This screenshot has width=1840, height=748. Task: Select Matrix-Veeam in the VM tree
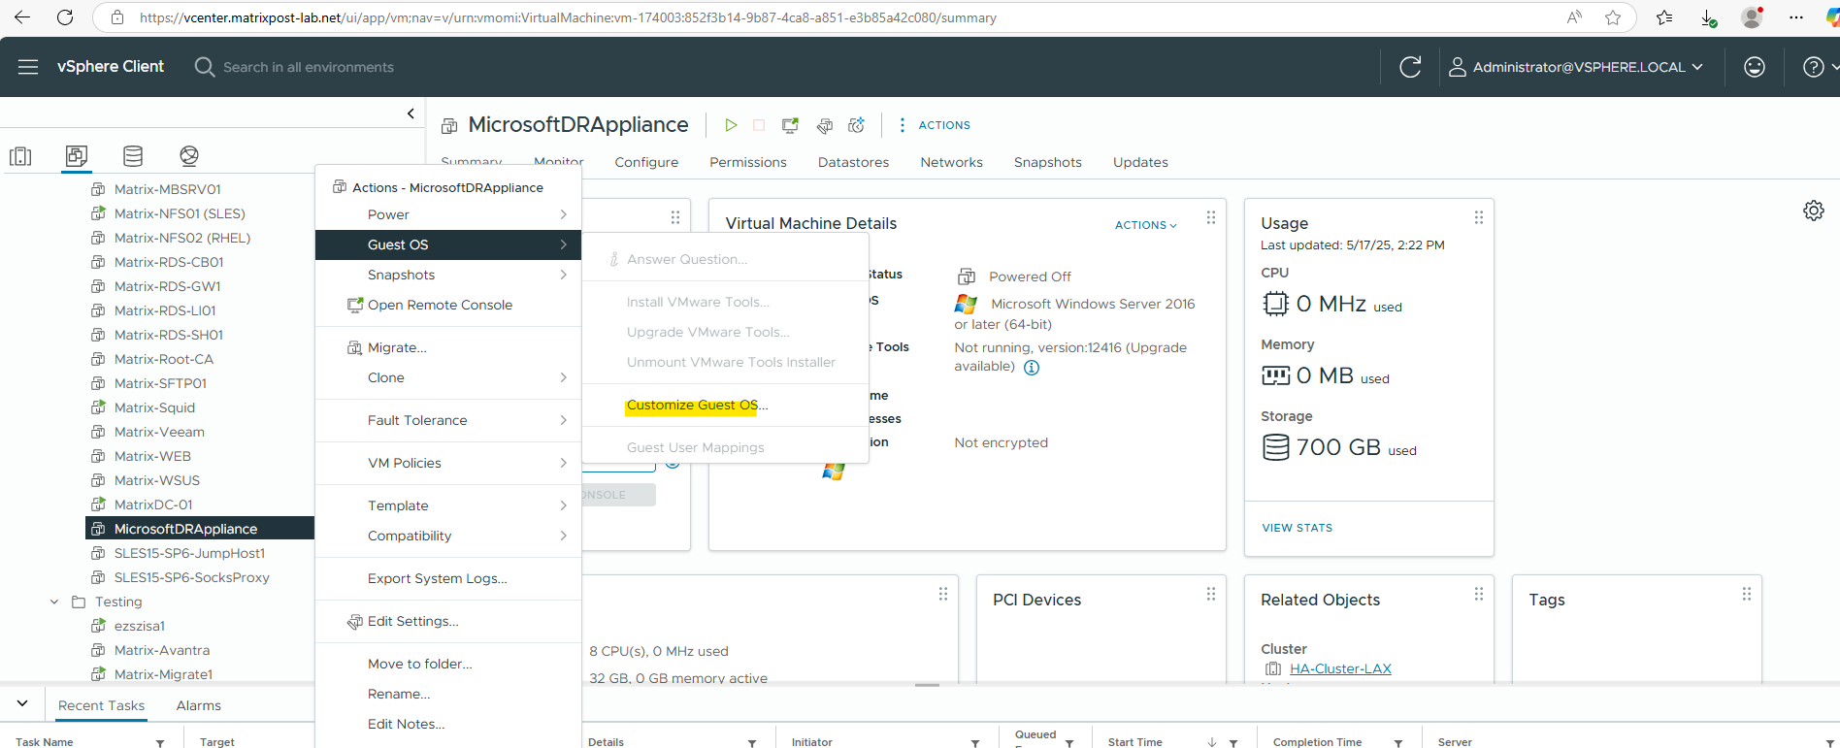159,432
